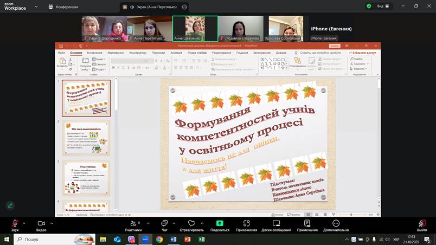Screen dimensions: 436x245
Task: Open the Zoom Chat panel
Action: point(164,223)
